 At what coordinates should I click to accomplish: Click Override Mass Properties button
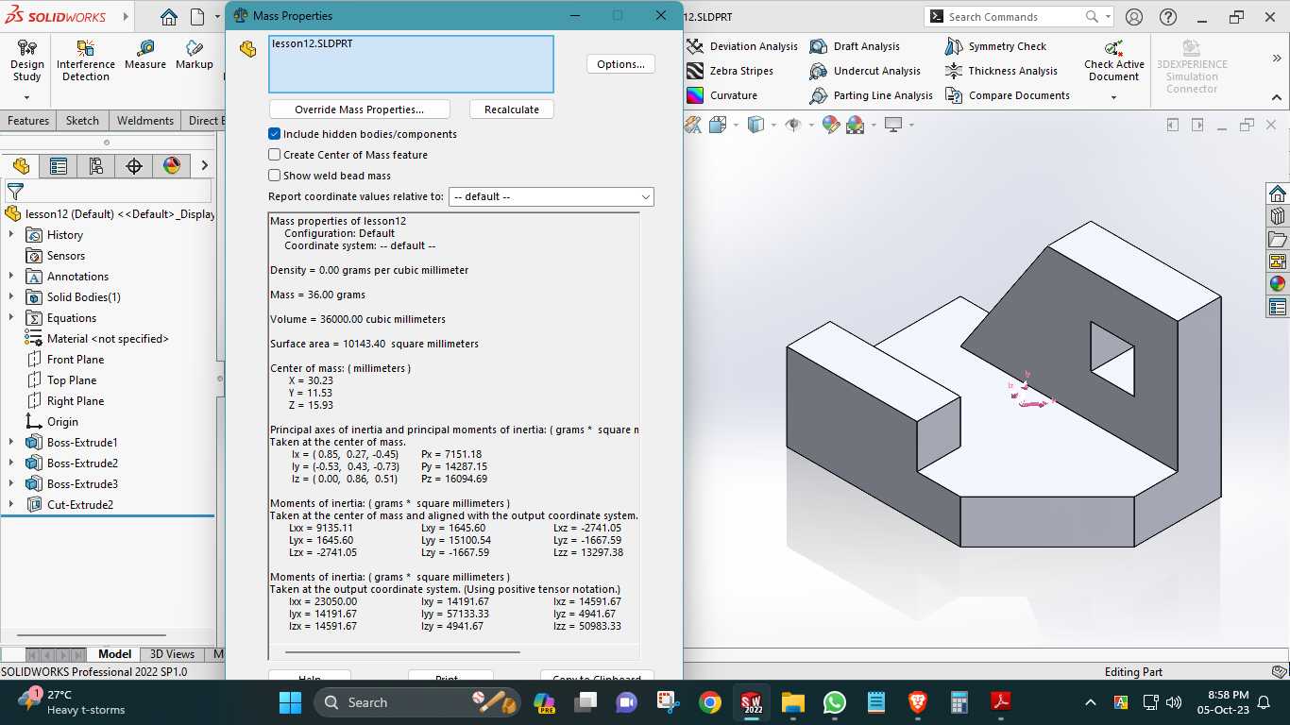pyautogui.click(x=359, y=110)
